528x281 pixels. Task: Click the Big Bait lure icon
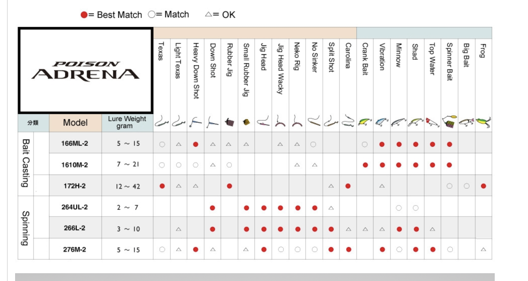click(x=466, y=122)
